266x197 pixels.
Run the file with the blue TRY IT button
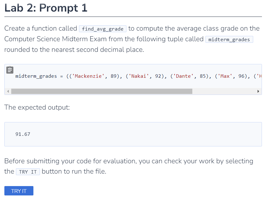click(x=19, y=191)
